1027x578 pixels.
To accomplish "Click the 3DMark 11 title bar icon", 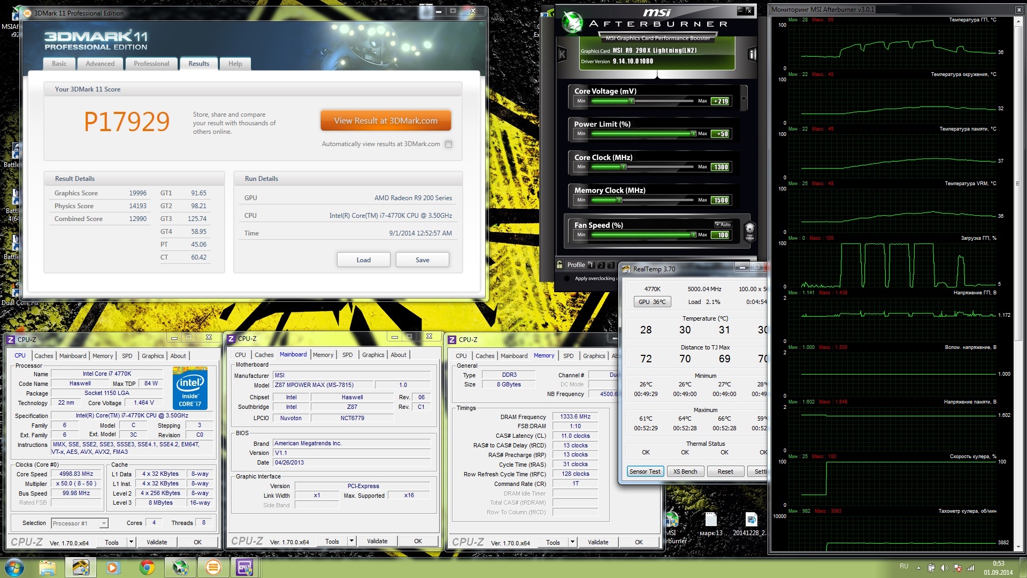I will (x=28, y=13).
